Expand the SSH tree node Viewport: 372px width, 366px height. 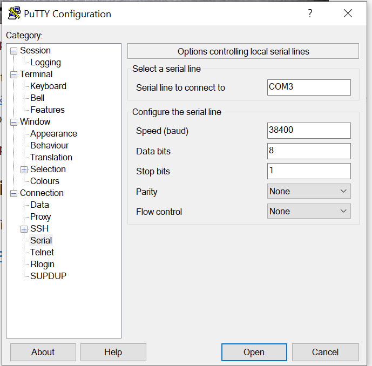pos(24,229)
